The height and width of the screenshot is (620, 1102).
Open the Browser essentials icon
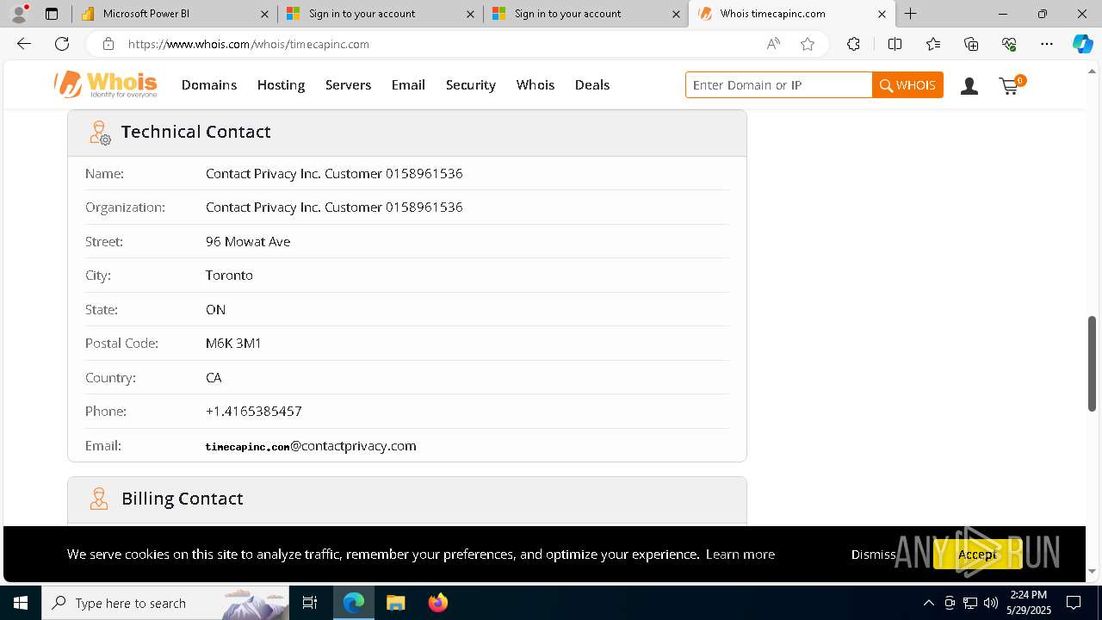click(1009, 44)
